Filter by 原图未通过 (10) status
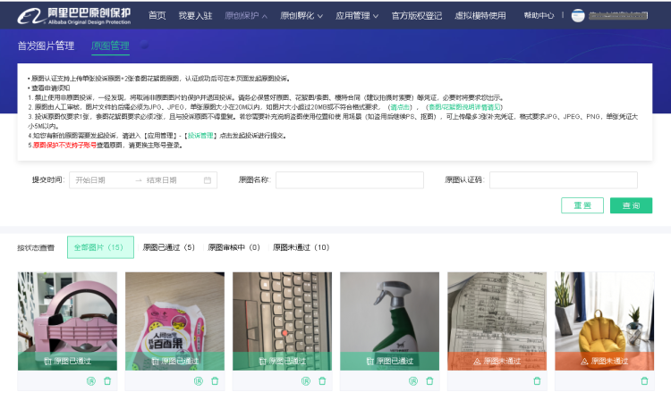Screen dimensions: 671x400 click(300, 247)
